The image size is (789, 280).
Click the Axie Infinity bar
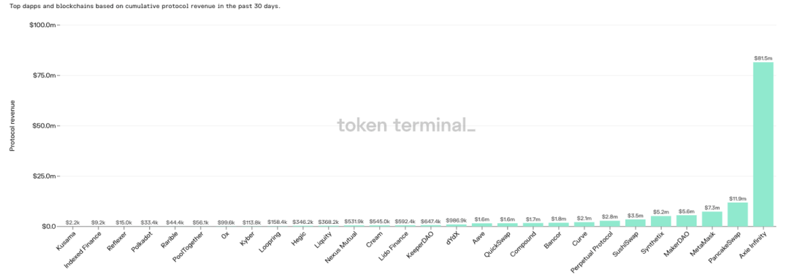click(x=763, y=144)
